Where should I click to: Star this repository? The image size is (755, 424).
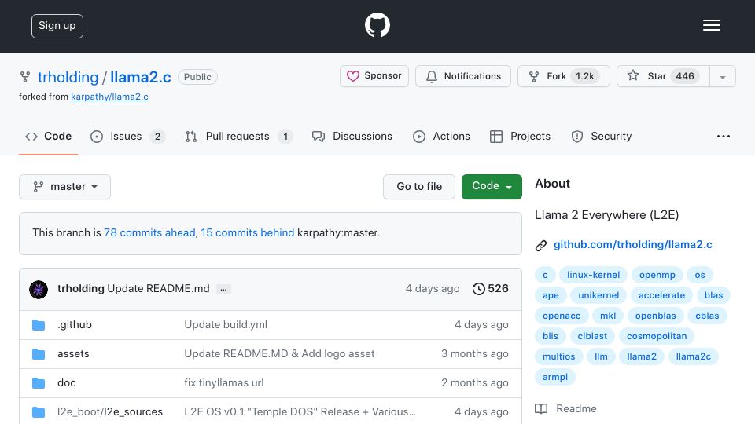(x=663, y=76)
